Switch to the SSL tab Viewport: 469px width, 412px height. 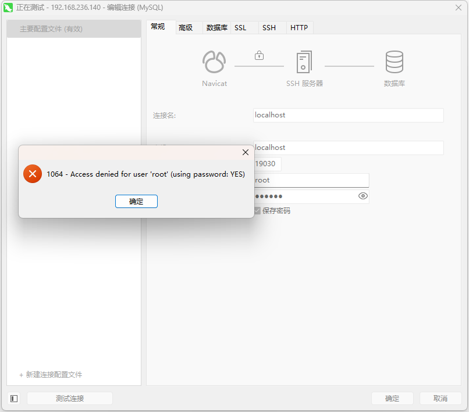240,28
